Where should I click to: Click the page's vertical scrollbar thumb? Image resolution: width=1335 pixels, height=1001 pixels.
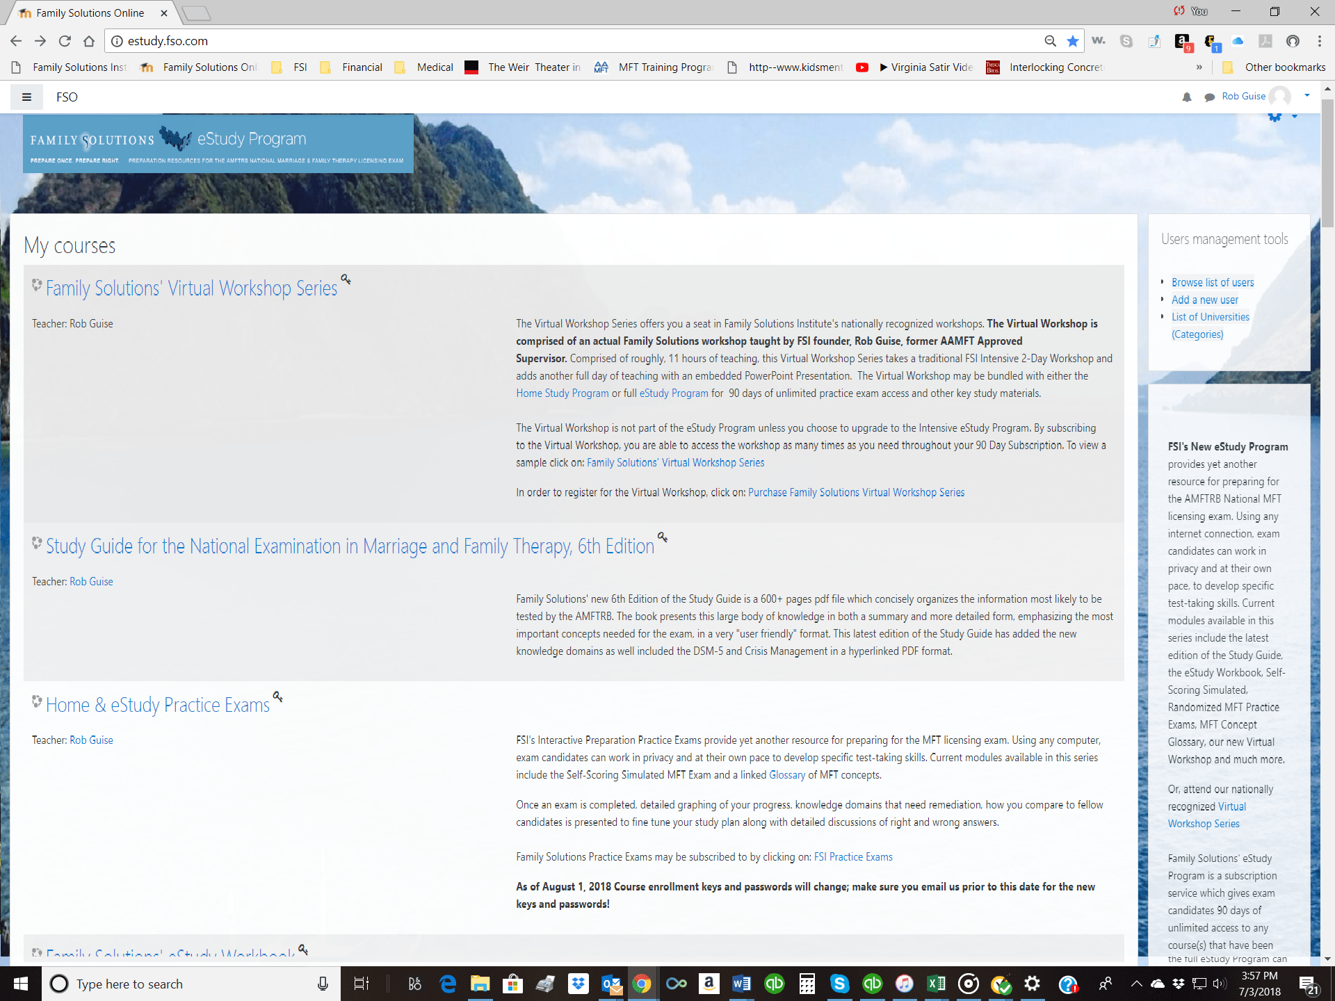(1327, 163)
